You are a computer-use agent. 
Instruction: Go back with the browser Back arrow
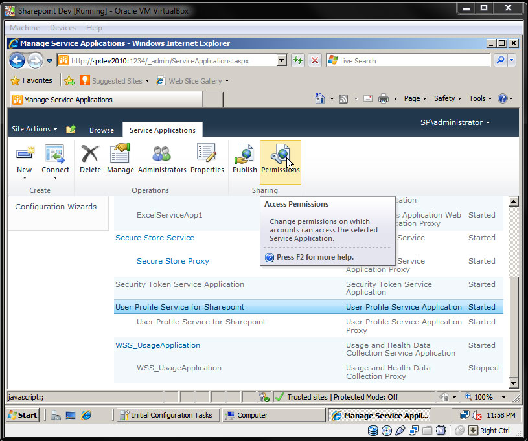pyautogui.click(x=17, y=61)
